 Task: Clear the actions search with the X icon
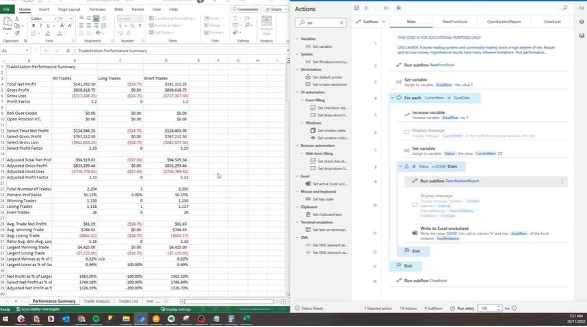[x=341, y=23]
